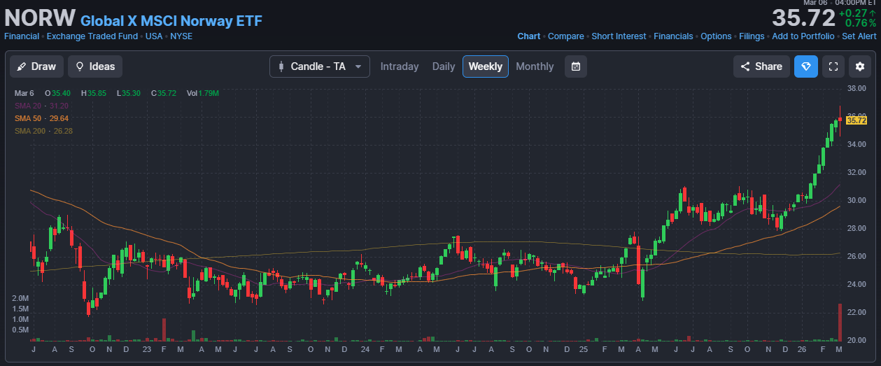881x366 pixels.
Task: Click the USA country link
Action: pos(154,36)
